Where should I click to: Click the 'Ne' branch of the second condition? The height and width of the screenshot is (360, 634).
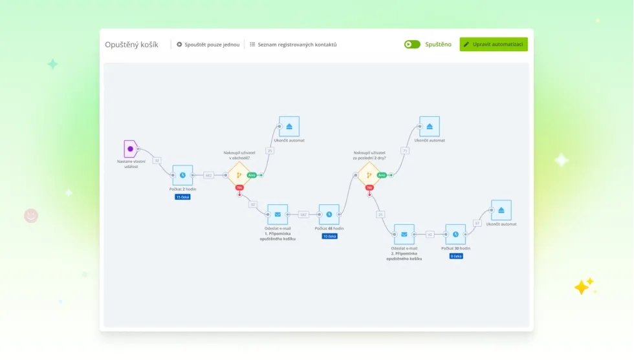tap(369, 187)
